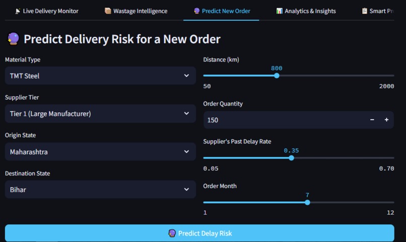
Task: Increase Order Quantity with the plus button
Action: (x=386, y=120)
